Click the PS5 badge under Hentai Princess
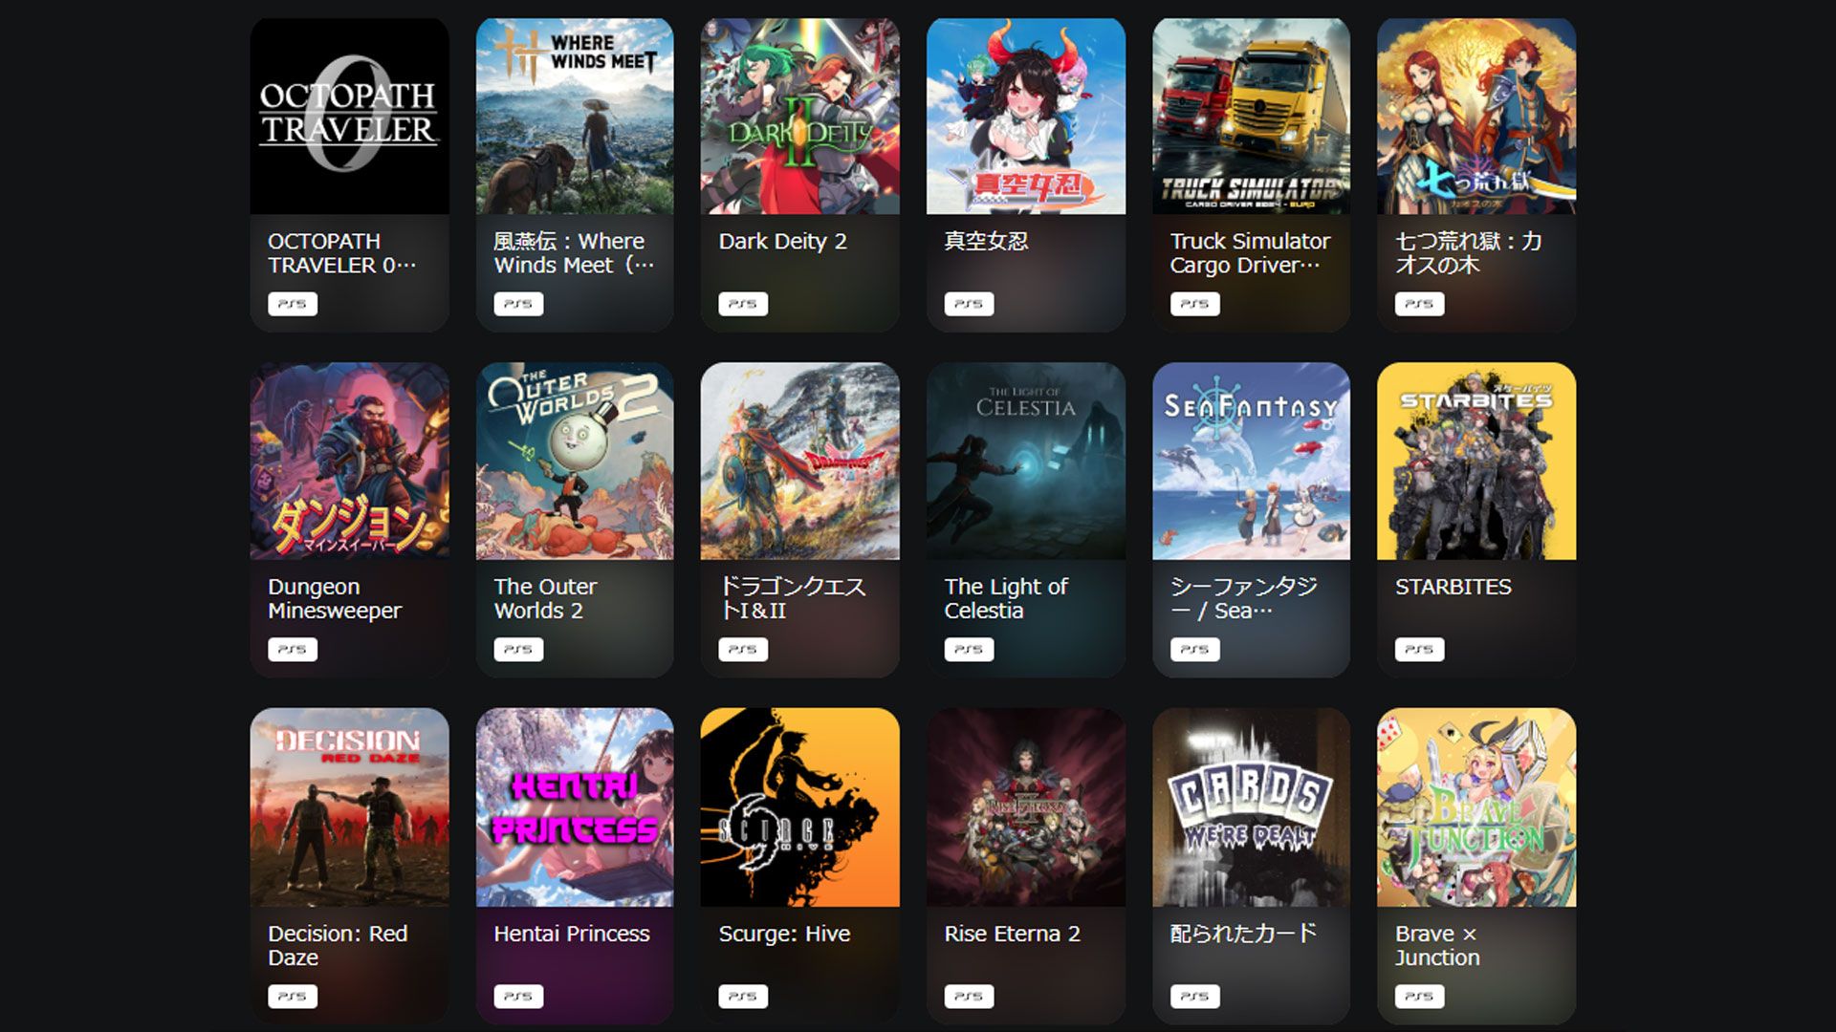 tap(518, 997)
